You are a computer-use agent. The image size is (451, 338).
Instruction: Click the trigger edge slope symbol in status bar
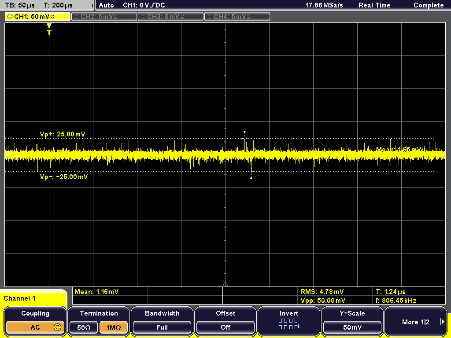[x=152, y=5]
